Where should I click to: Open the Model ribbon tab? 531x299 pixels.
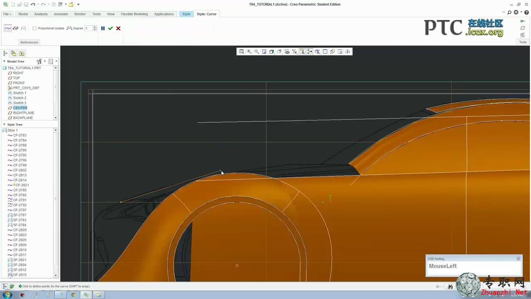[23, 14]
